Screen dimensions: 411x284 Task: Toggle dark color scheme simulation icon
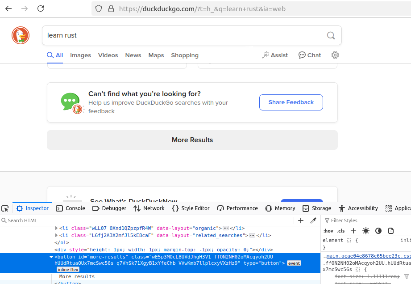pyautogui.click(x=378, y=231)
